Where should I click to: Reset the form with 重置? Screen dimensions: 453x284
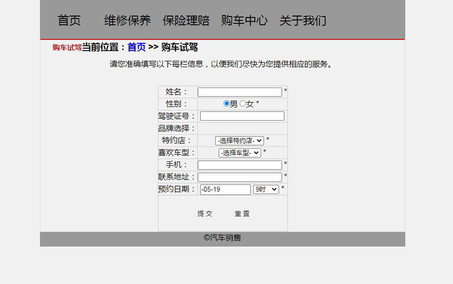(242, 214)
